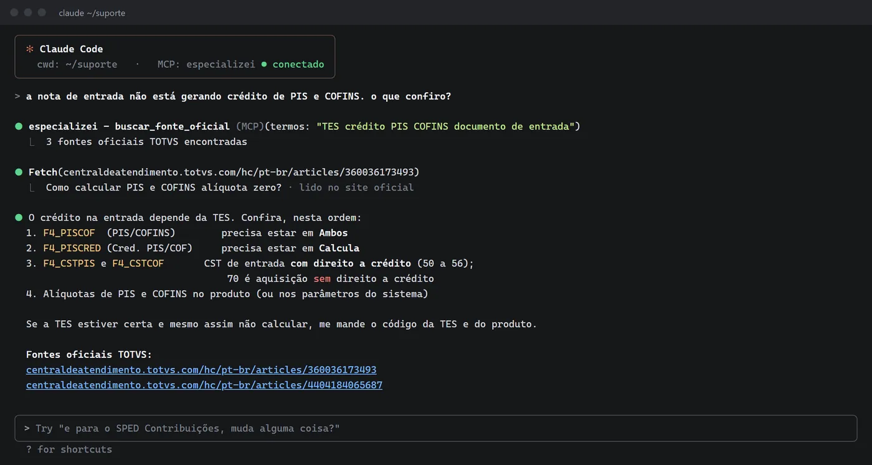Click the F4_CSTCOF field name

tap(138, 263)
